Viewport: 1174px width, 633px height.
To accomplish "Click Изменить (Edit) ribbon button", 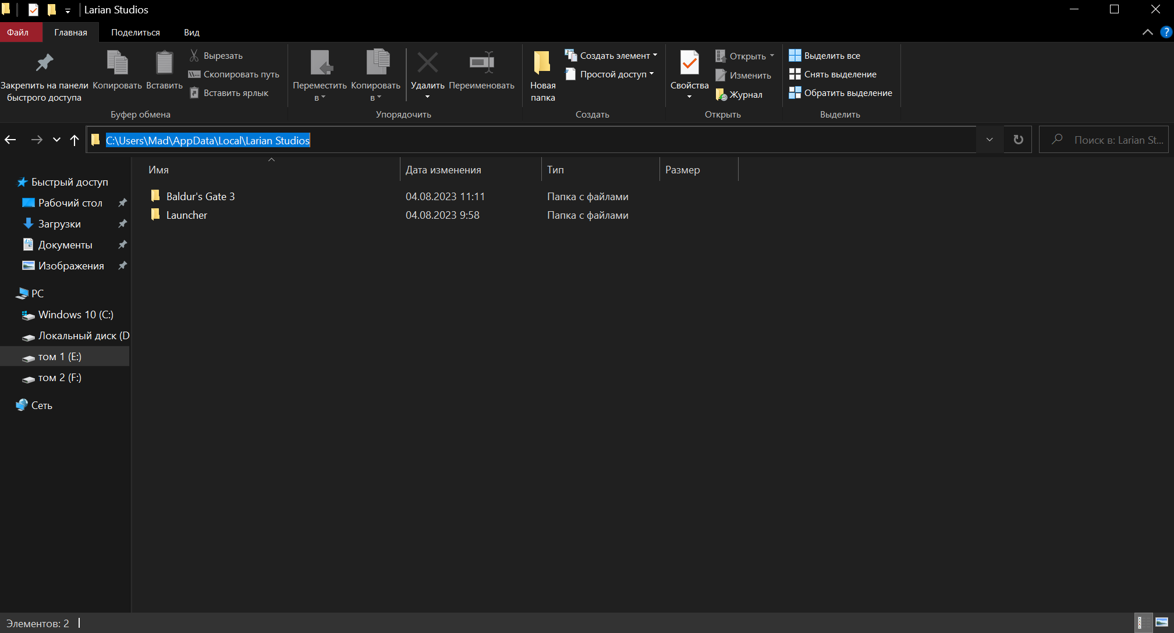I will [743, 76].
